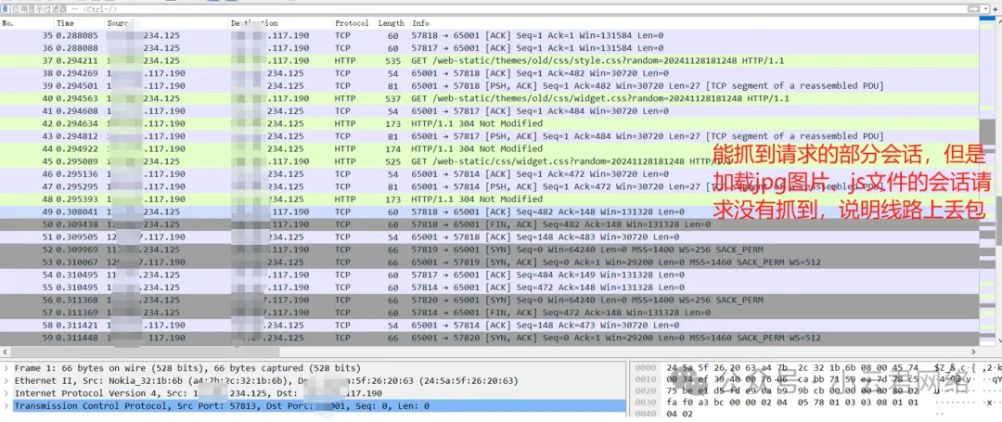Click the No. column header
This screenshot has height=422, width=1002.
8,22
